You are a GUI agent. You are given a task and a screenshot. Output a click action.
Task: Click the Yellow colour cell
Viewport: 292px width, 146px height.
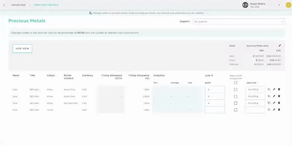50,110
